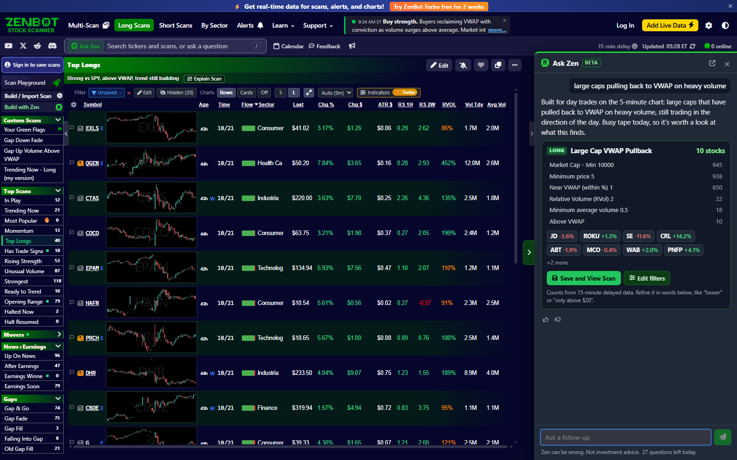Switch chart view to Cards
737x460 pixels.
(246, 92)
